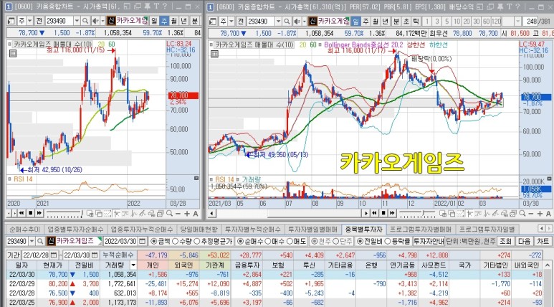Expand the 주 type dropdown in right chart
Screen dimensions: 554x307
tap(231, 22)
